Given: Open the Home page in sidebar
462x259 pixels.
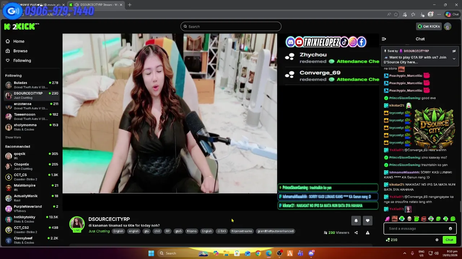Looking at the screenshot, I should [x=15, y=41].
